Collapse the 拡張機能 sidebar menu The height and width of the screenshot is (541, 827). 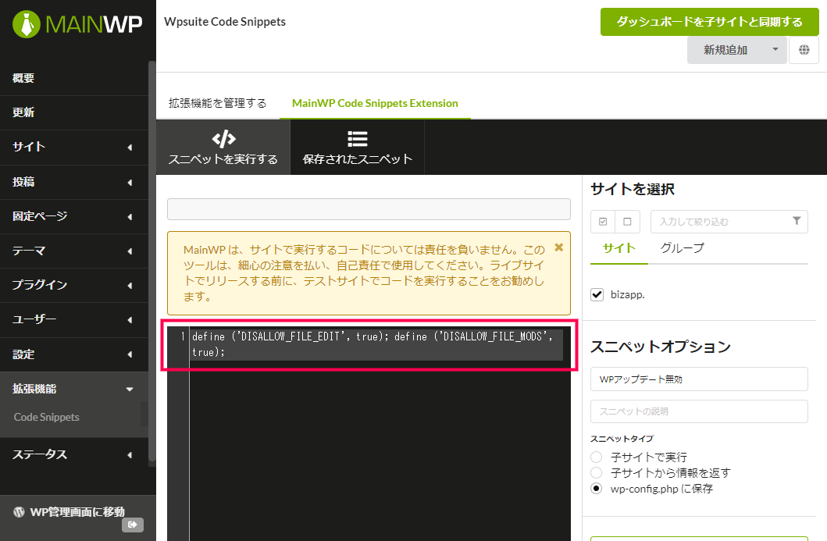[x=74, y=389]
